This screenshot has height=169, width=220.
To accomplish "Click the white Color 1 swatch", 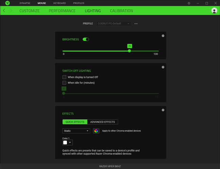I will [x=65, y=142].
